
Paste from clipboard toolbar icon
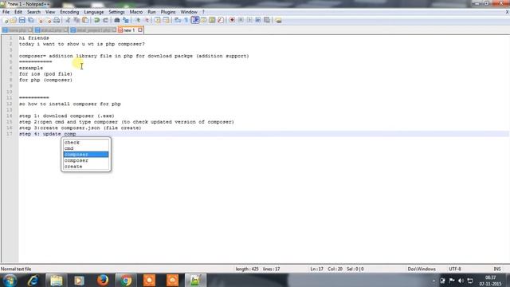pos(85,20)
